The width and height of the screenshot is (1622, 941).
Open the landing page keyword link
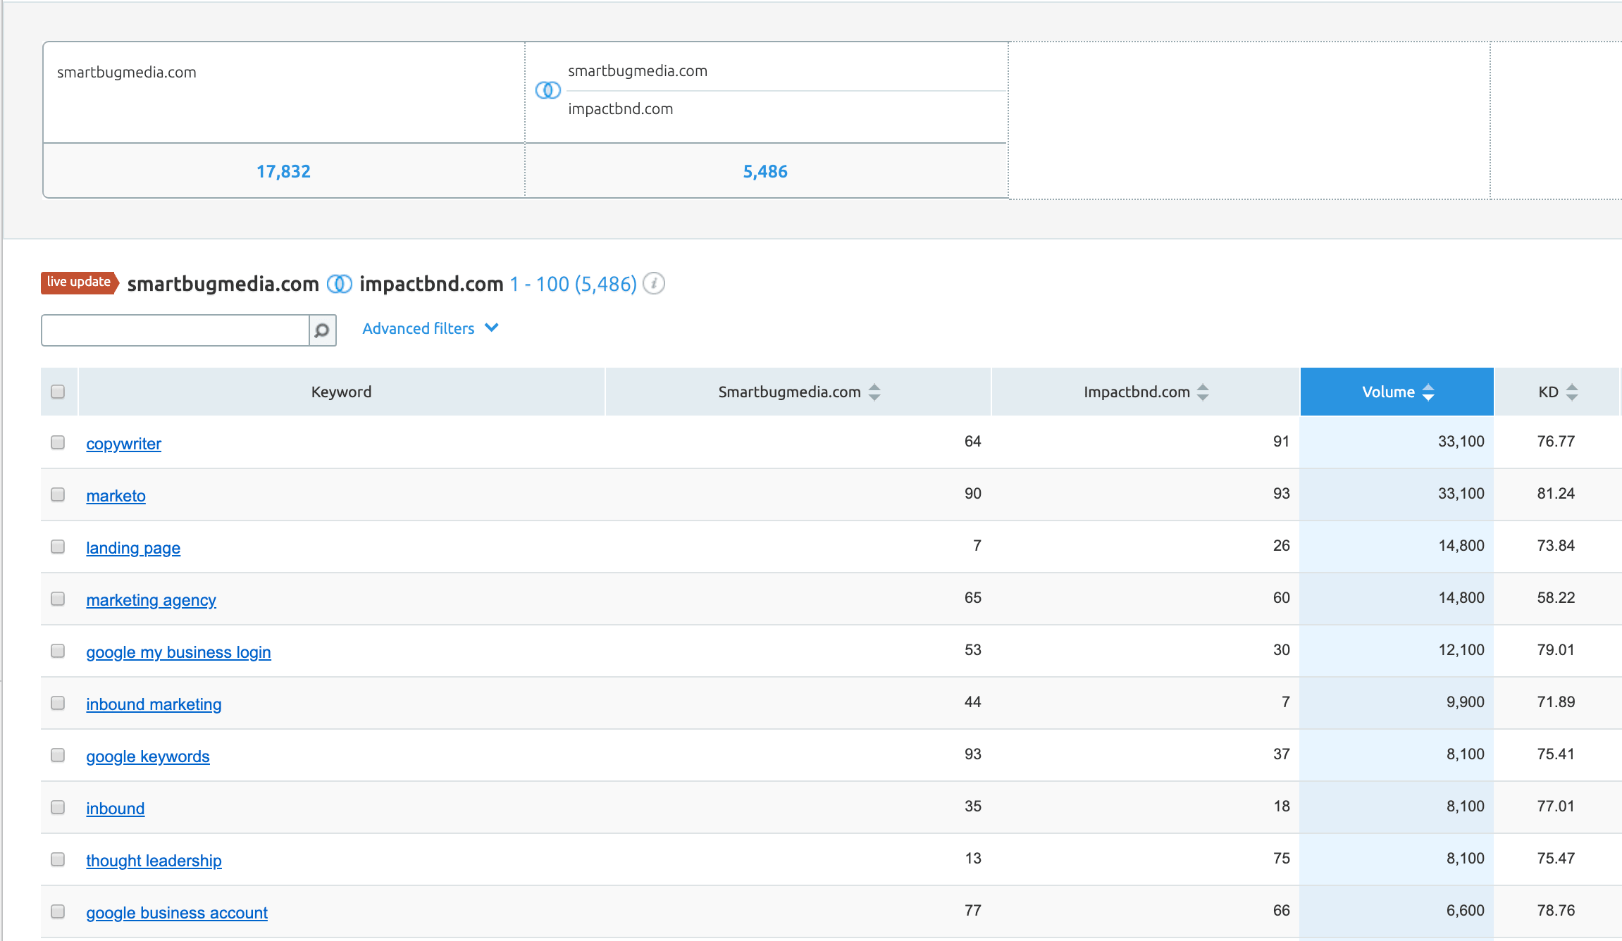(x=133, y=548)
